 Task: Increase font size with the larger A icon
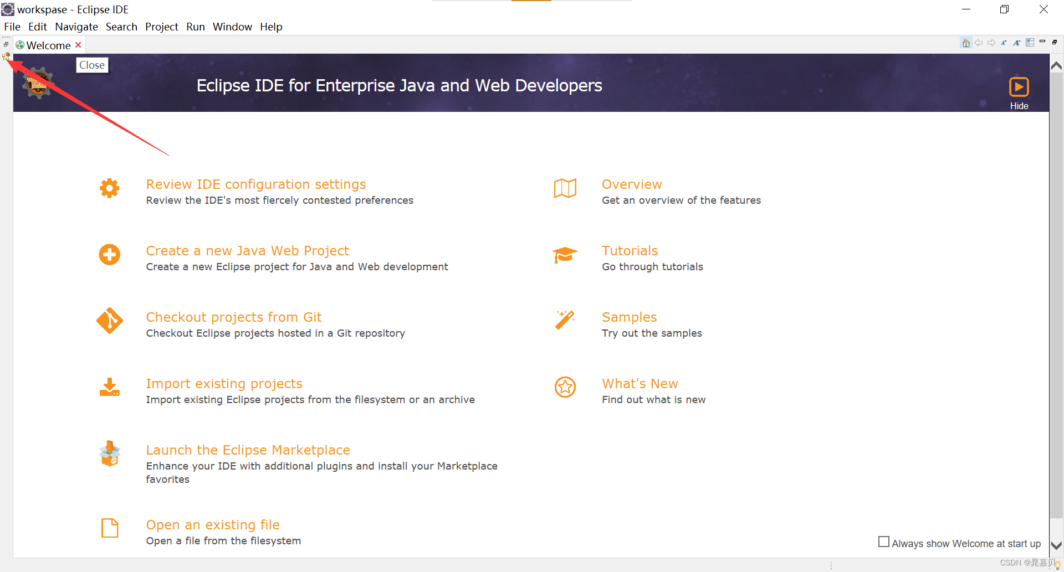pos(1017,43)
